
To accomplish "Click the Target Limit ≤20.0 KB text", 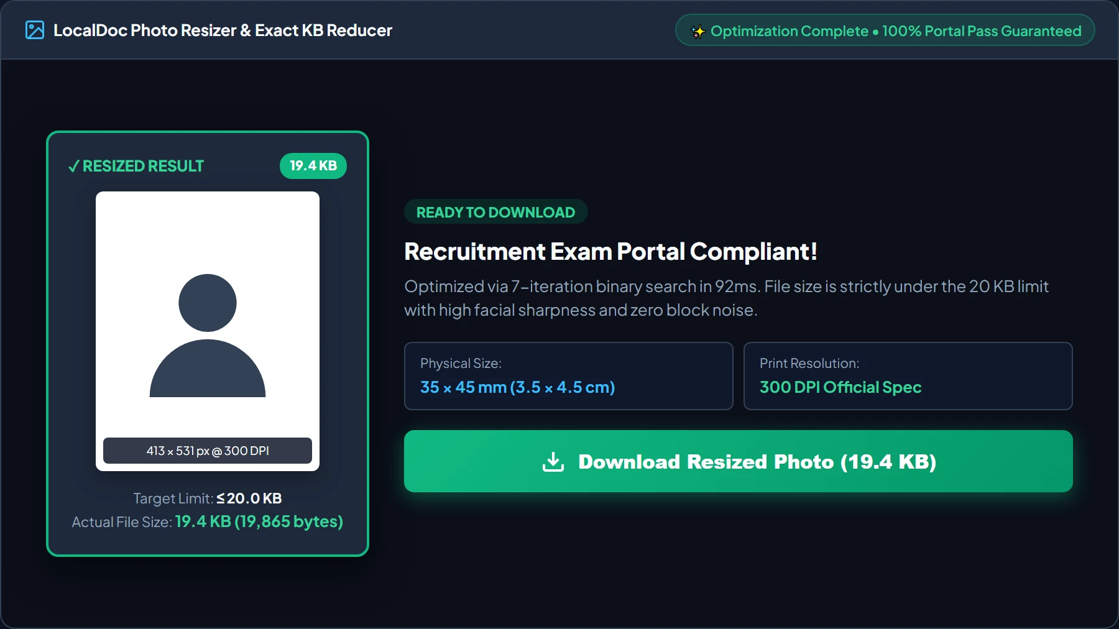I will click(208, 498).
